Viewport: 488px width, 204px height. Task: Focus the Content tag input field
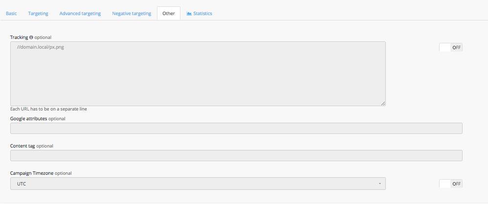tap(236, 155)
